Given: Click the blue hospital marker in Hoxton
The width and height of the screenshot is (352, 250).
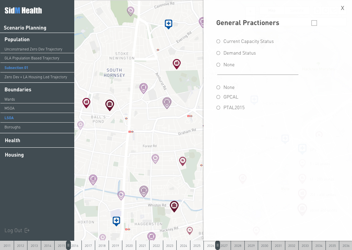Looking at the screenshot, I should [x=117, y=220].
